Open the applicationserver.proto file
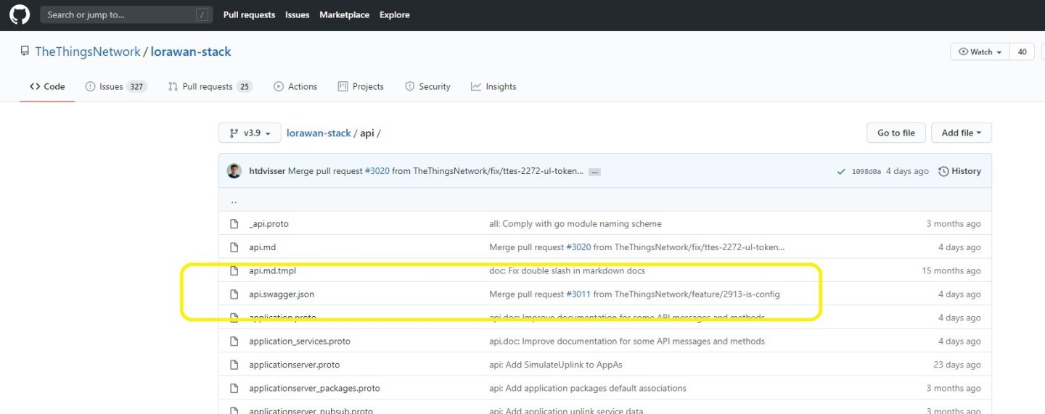Image resolution: width=1045 pixels, height=414 pixels. pyautogui.click(x=295, y=365)
